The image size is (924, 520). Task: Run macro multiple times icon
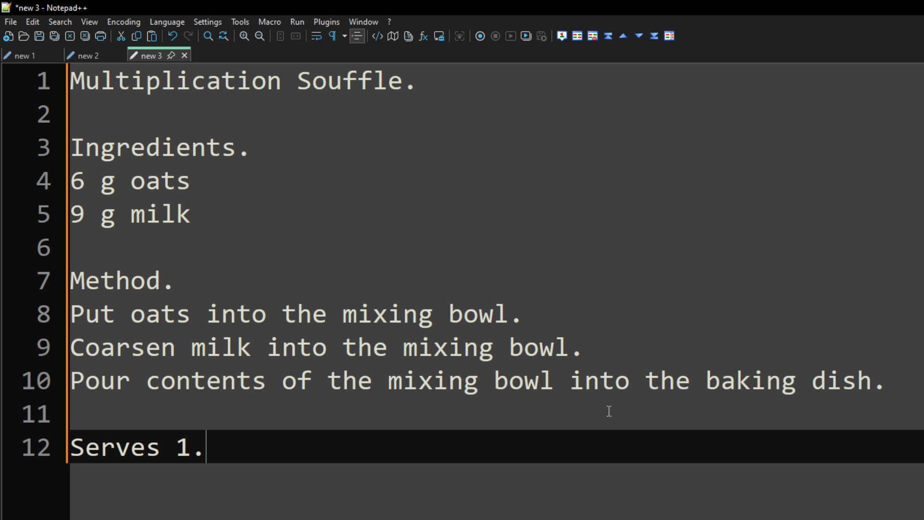coord(526,36)
